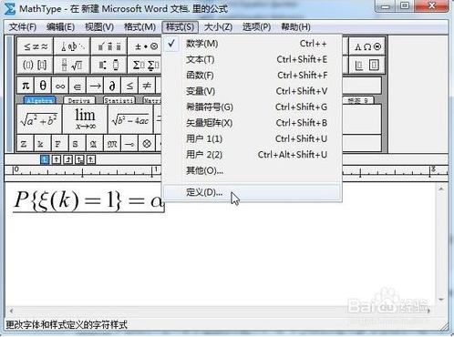The image size is (454, 337).
Task: Choose the 用户 1(1) style
Action: [x=253, y=138]
